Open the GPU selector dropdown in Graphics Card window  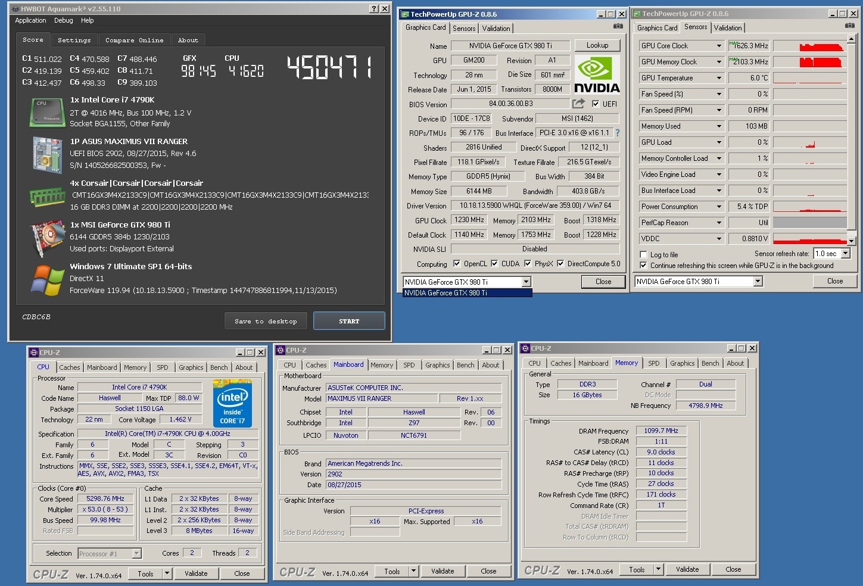[x=526, y=282]
